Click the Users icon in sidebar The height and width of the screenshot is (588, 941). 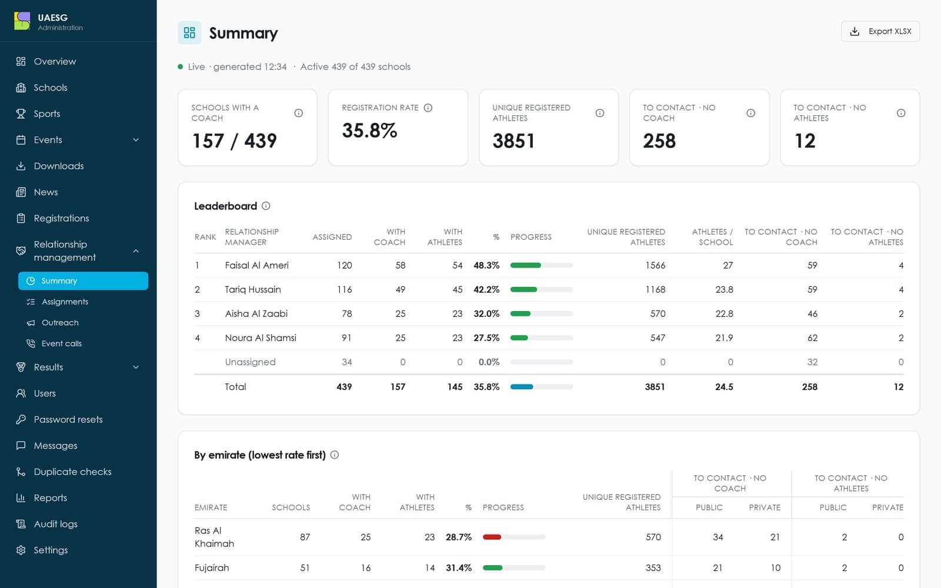pos(21,393)
